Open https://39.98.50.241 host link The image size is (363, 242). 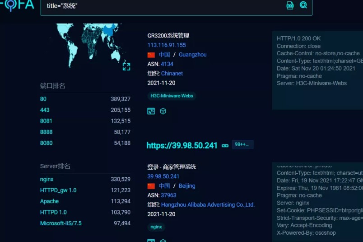tap(182, 146)
